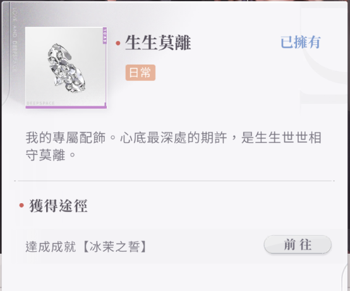350x291 pixels.
Task: Click vertical LOVE AND DEEPSPACE side text
Action: (x=15, y=40)
